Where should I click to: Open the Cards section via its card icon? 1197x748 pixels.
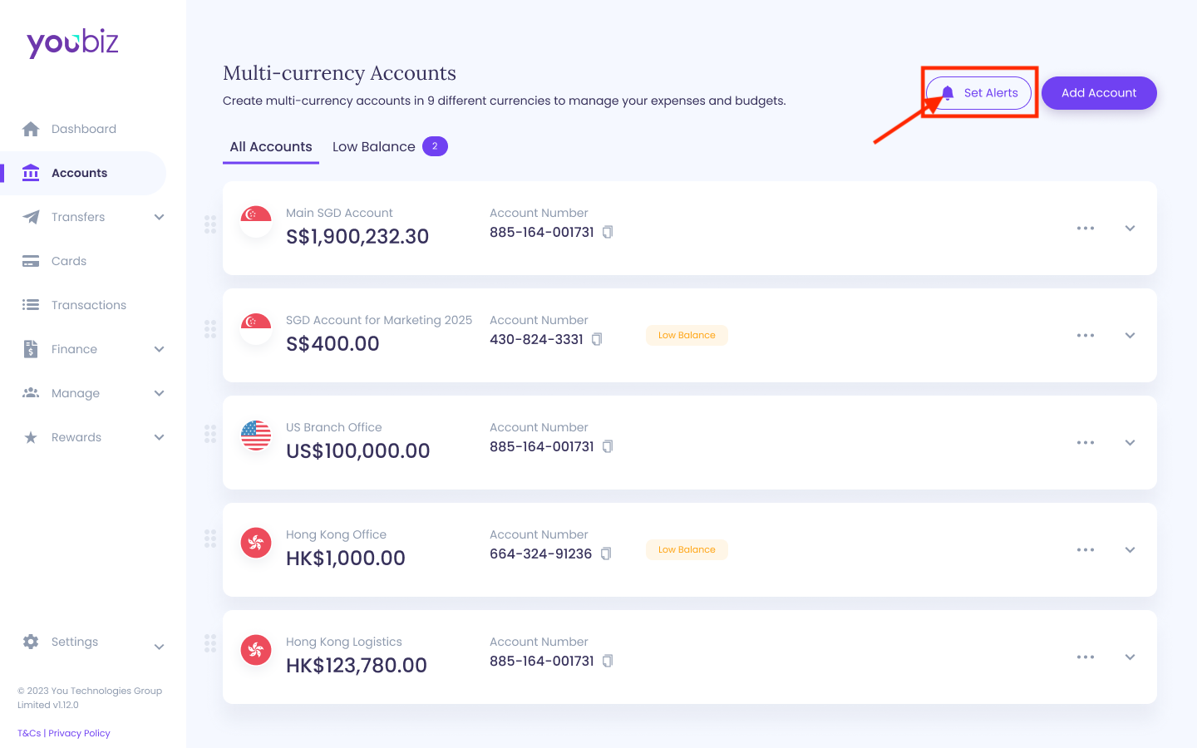31,260
